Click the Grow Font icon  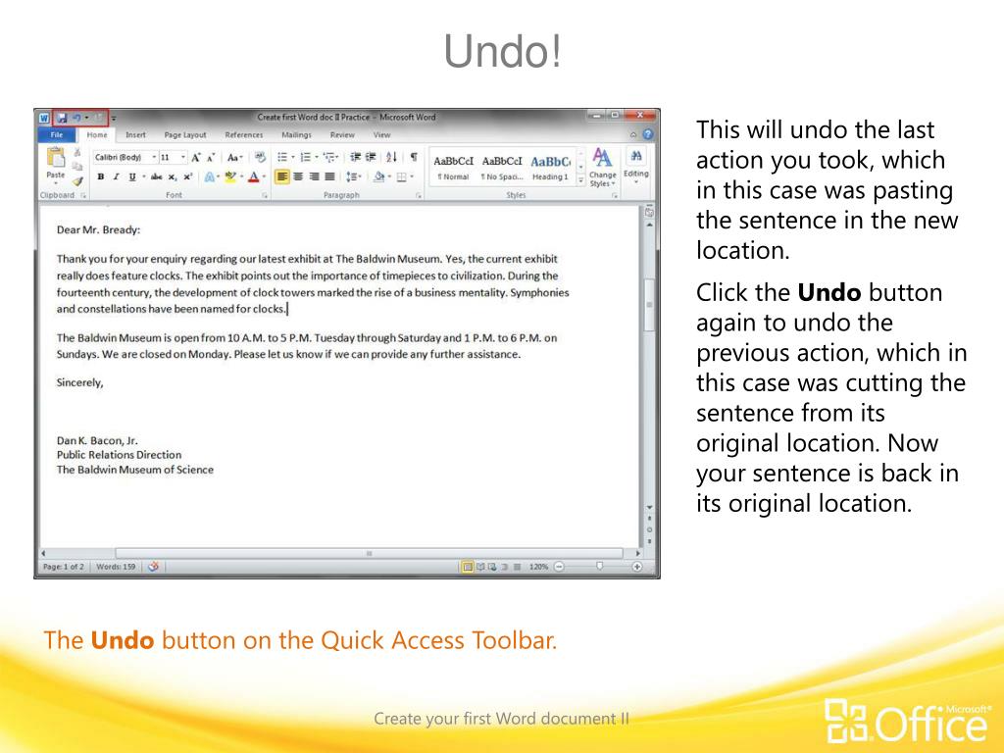[196, 158]
